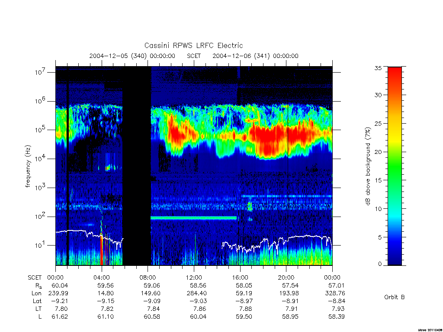Click Lat value '-9.21'
443x332 pixels.
60,301
